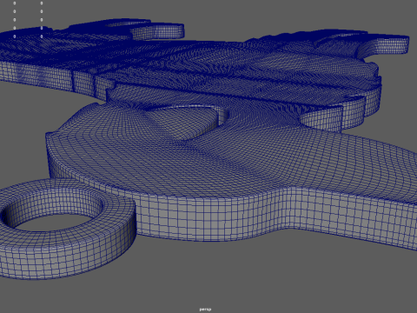The width and height of the screenshot is (417, 313).
Task: Click the persp camera label
Action: coord(205,310)
